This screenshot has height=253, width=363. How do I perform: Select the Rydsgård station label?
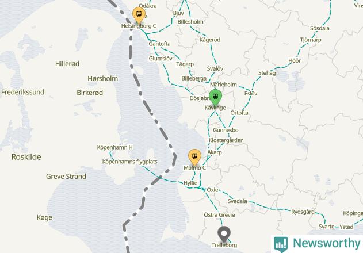303,212
